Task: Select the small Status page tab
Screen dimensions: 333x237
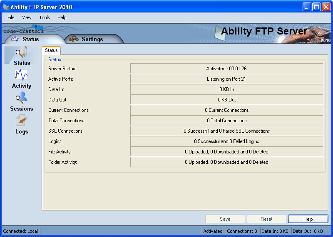Action: [x=51, y=50]
